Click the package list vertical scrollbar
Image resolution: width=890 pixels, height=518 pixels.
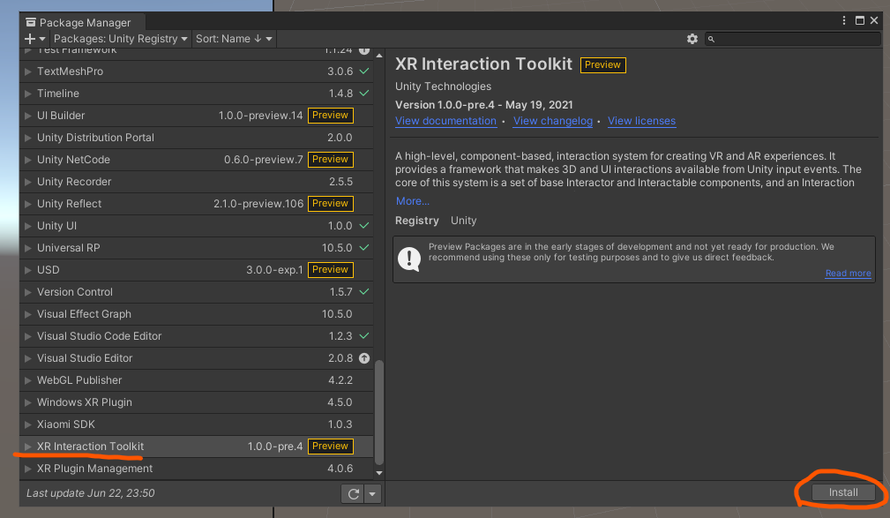[x=379, y=412]
